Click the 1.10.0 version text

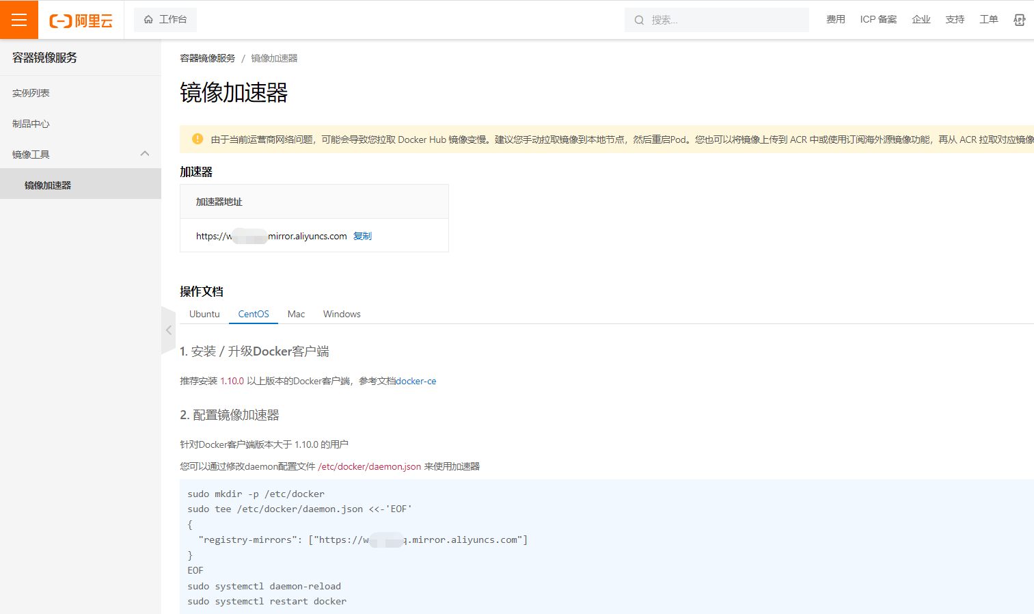(232, 381)
